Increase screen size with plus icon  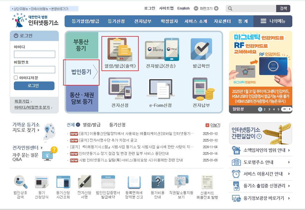[216, 8]
